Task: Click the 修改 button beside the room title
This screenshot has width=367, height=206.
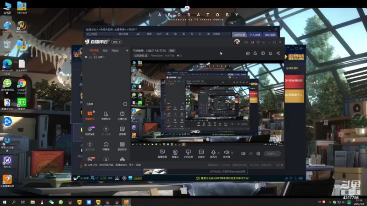Action: pos(172,50)
